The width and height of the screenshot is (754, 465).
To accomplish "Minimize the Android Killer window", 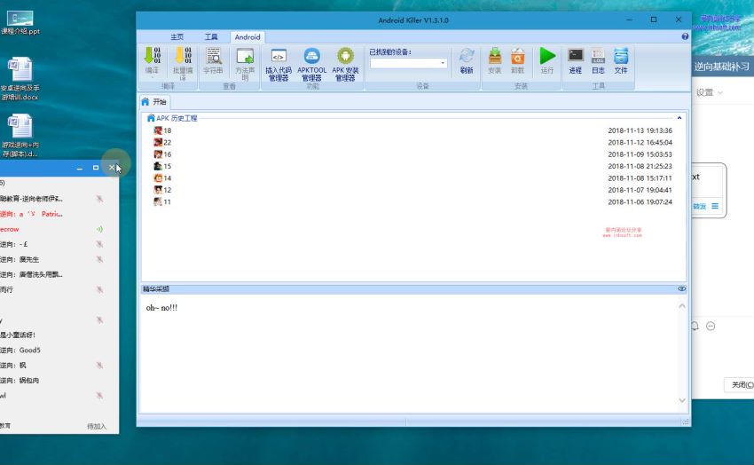I will (629, 20).
